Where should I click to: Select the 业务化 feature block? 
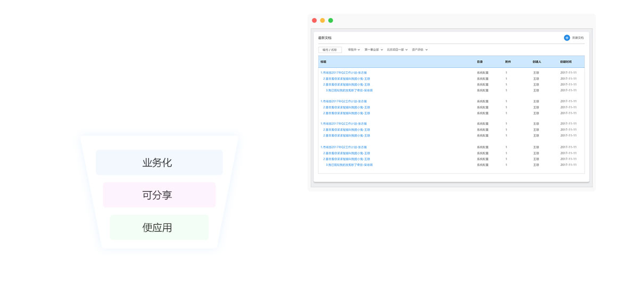tap(159, 163)
